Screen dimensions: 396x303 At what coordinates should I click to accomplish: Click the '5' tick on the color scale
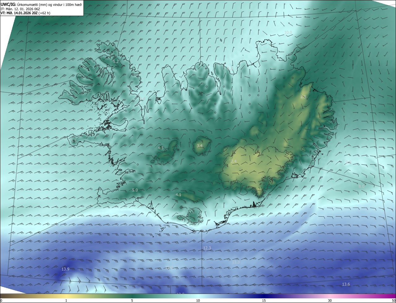click(x=132, y=301)
